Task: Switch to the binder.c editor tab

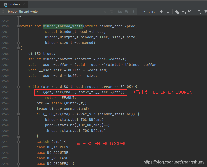Action: (14, 4)
